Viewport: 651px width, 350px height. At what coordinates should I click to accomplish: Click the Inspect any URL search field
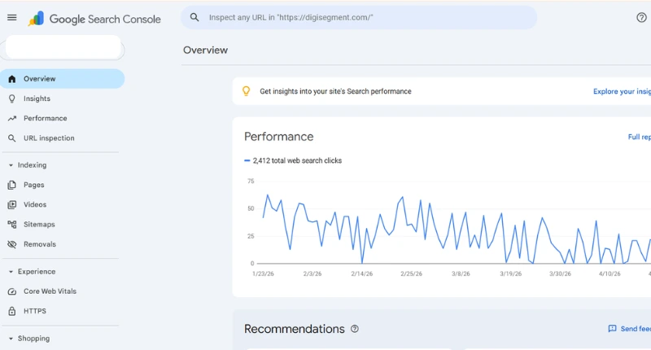[358, 17]
